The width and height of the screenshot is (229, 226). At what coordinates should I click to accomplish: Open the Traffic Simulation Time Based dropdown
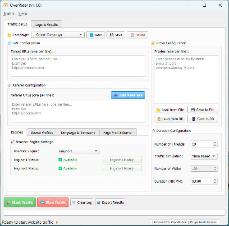[204, 156]
